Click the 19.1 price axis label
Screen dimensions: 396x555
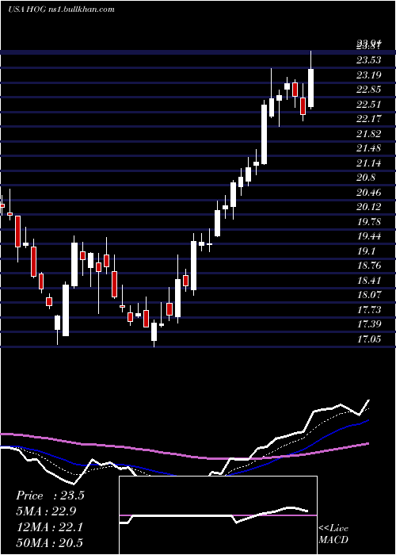(x=366, y=251)
